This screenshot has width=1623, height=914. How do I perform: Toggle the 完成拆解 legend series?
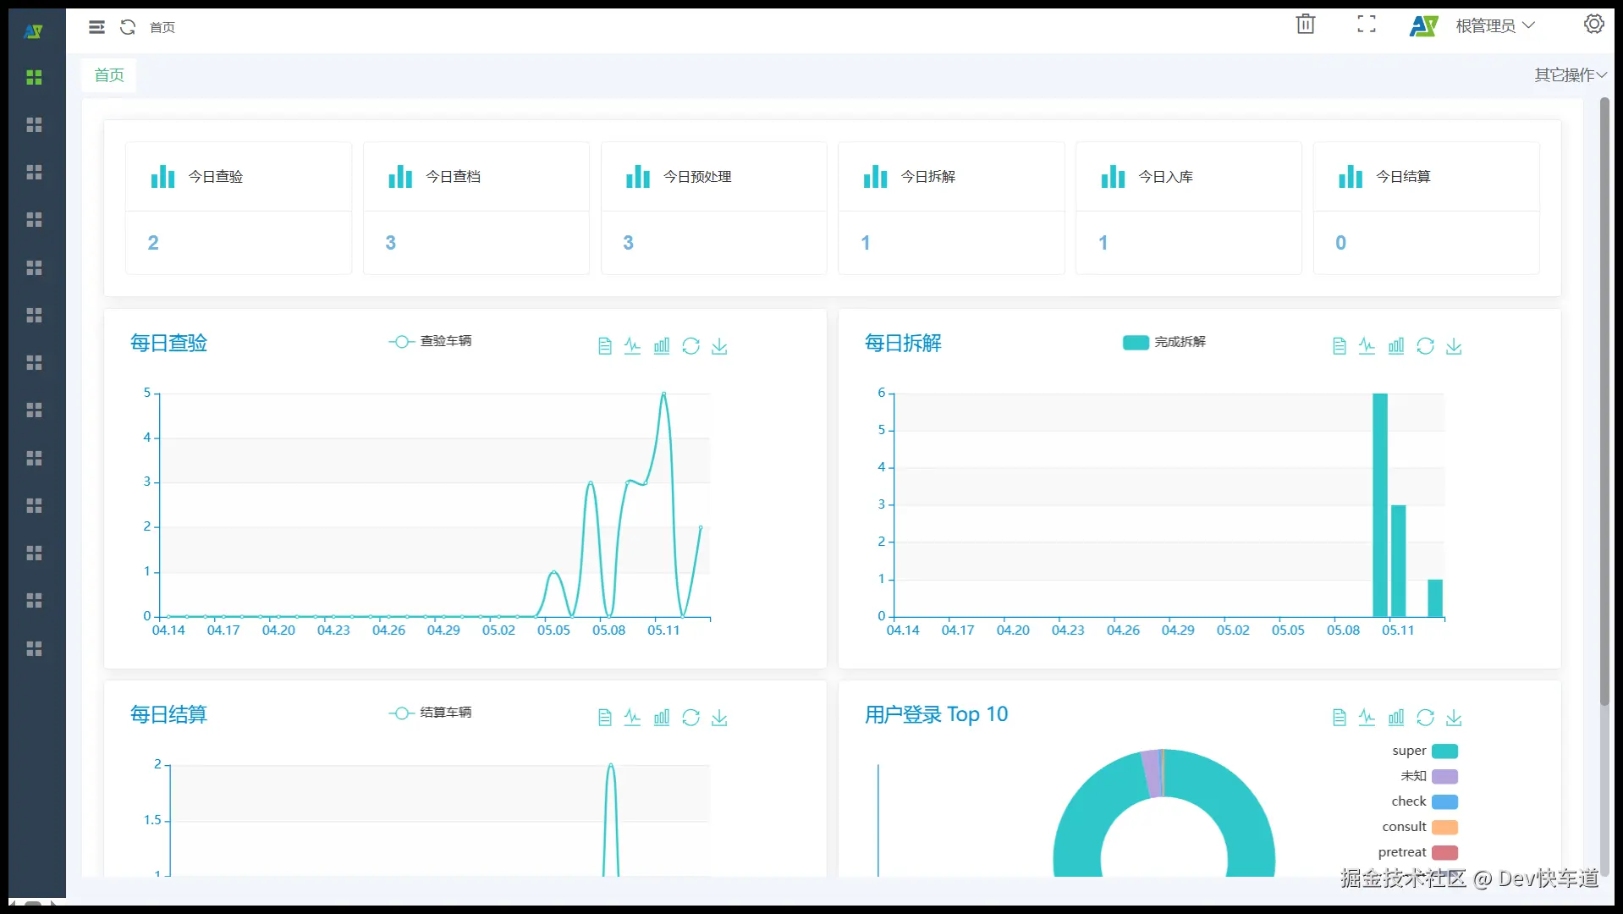1164,342
